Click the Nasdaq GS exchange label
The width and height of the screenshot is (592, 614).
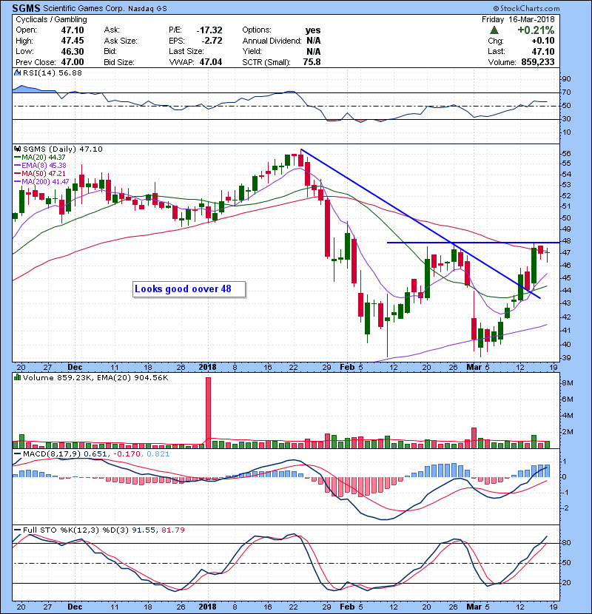point(147,9)
